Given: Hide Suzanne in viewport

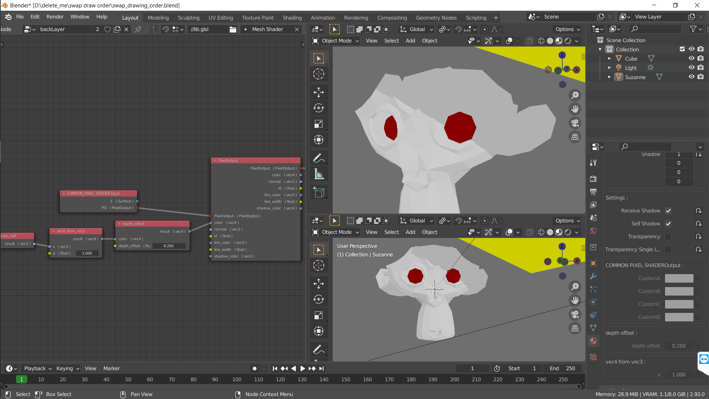Looking at the screenshot, I should pyautogui.click(x=691, y=77).
